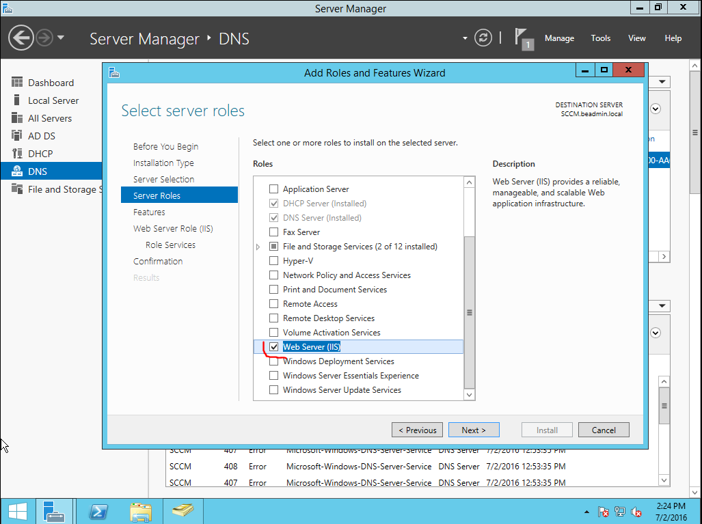This screenshot has height=524, width=702.
Task: Launch PowerShell from the taskbar
Action: 98,511
